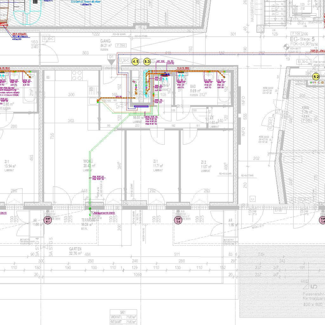Select the blue manifold bar in hallway
Viewport: 325px width, 325px height.
point(141,107)
